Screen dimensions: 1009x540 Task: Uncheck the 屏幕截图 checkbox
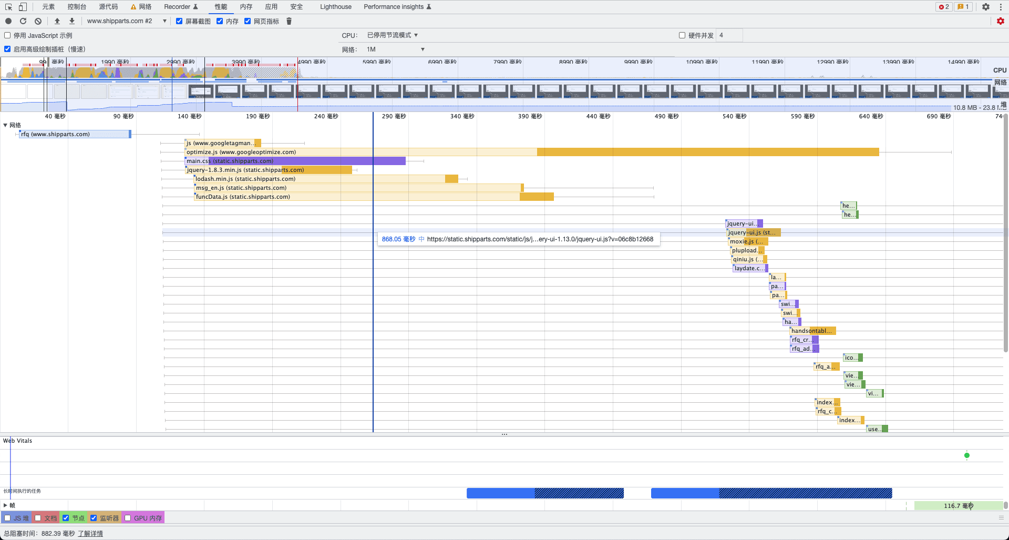pos(179,21)
